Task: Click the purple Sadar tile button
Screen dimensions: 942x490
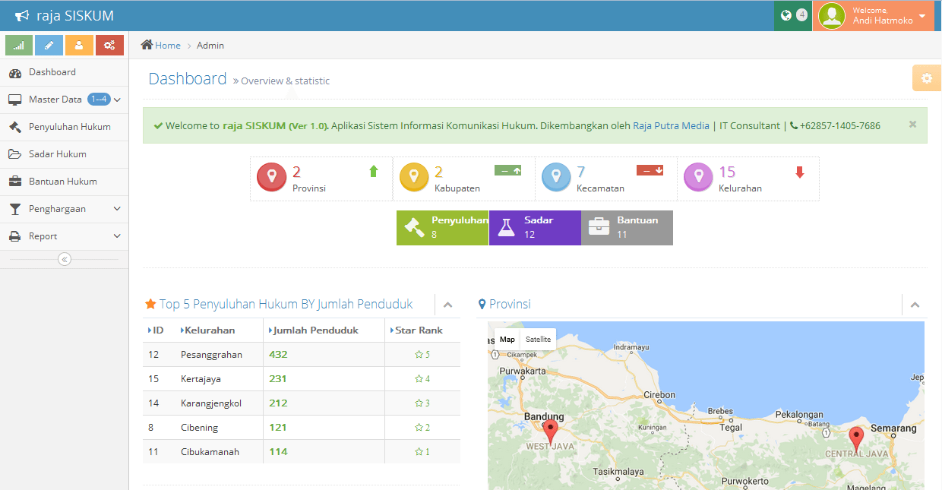Action: 535,228
